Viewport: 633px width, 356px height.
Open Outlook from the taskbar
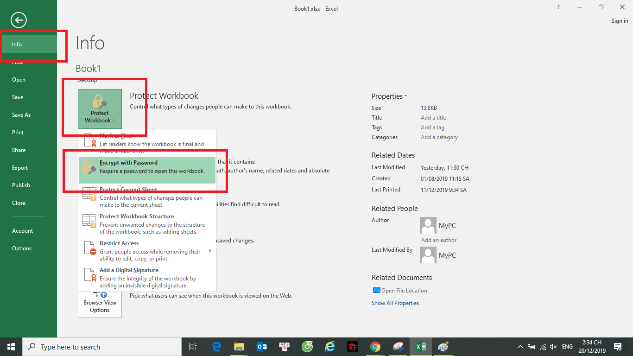[x=262, y=347]
